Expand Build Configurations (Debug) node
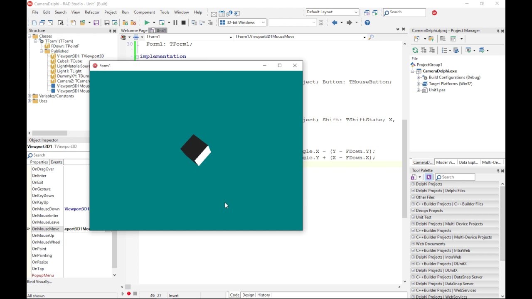This screenshot has height=299, width=532. click(419, 77)
